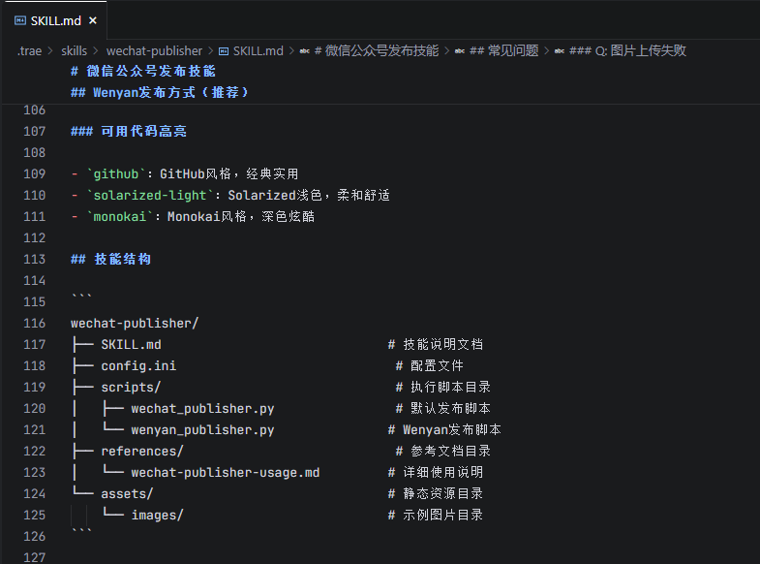This screenshot has width=760, height=564.
Task: Click symbol icon before 常见问题 breadcrumb
Action: point(460,50)
